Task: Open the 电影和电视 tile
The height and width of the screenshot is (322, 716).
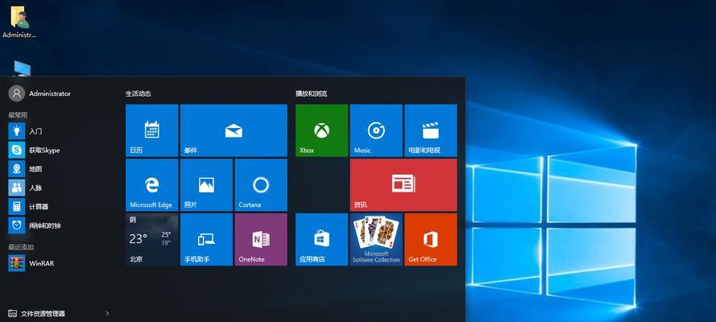Action: tap(431, 130)
